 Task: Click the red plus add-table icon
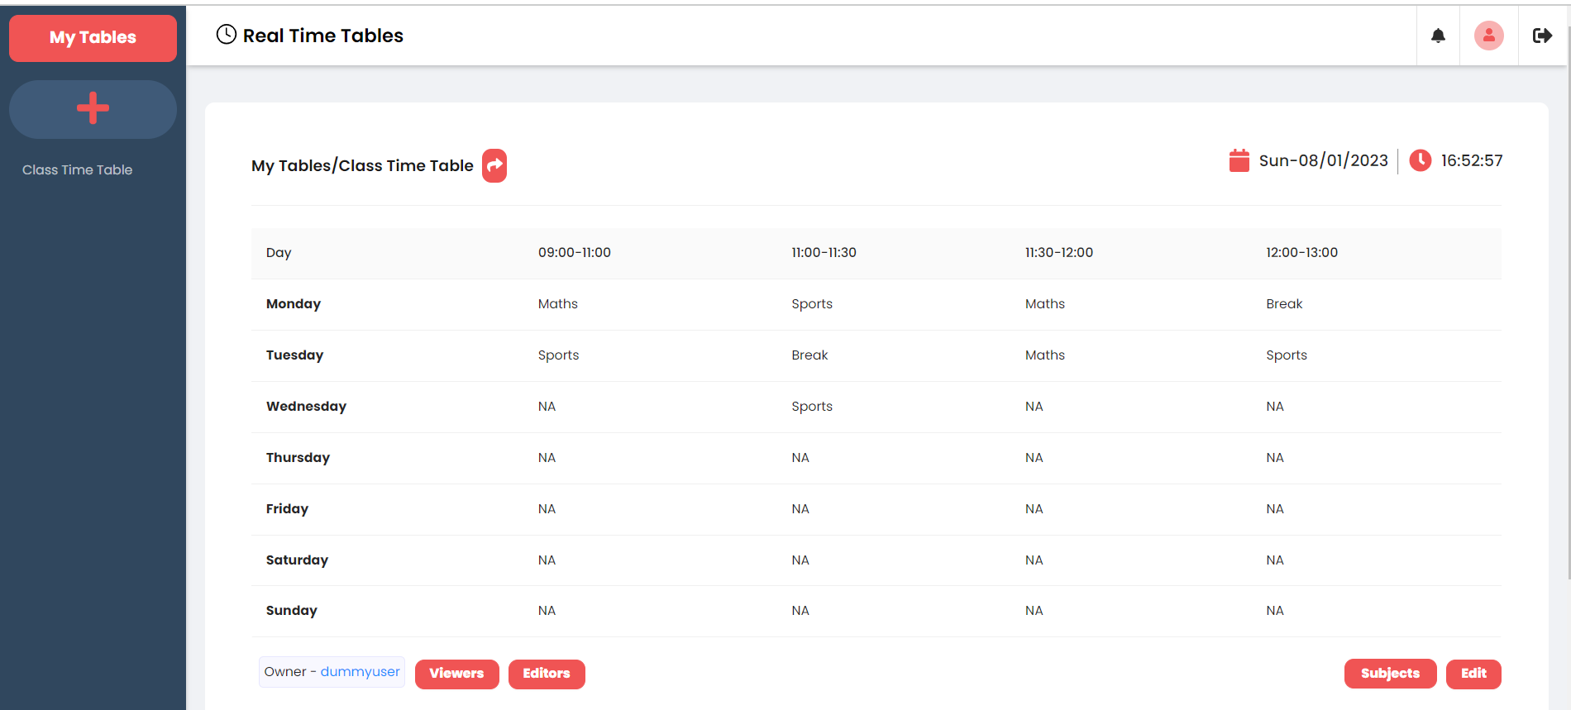(93, 108)
